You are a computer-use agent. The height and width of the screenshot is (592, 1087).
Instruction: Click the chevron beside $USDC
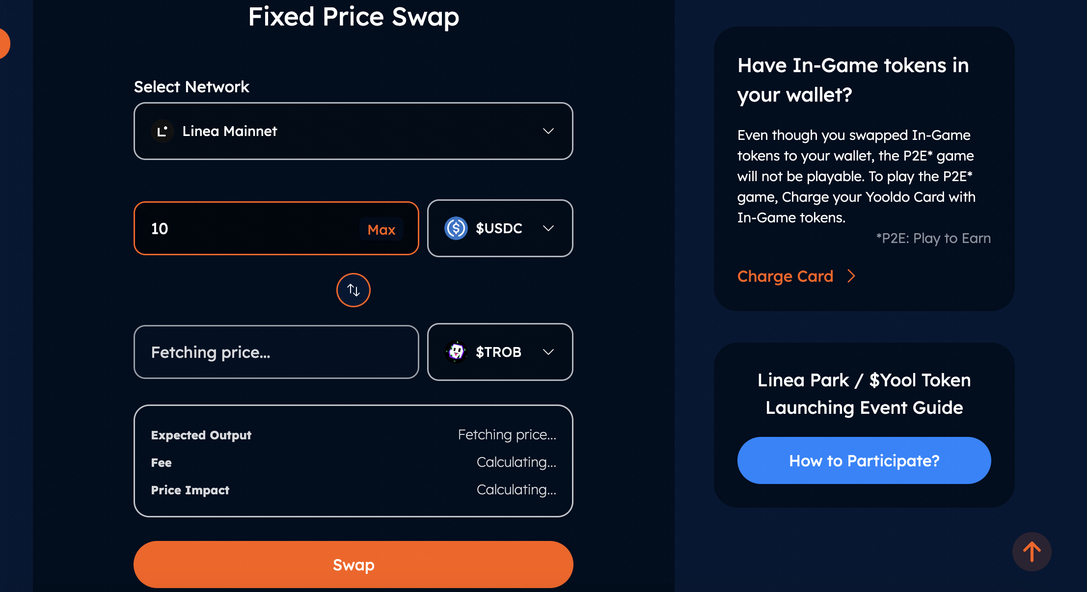tap(548, 228)
